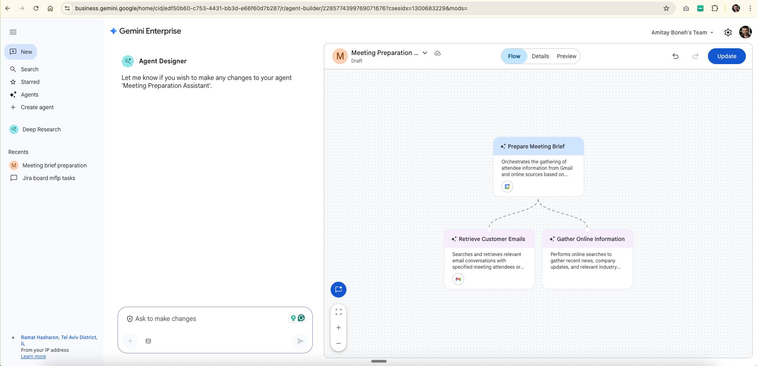Open the user profile avatar
The image size is (757, 366).
click(745, 32)
